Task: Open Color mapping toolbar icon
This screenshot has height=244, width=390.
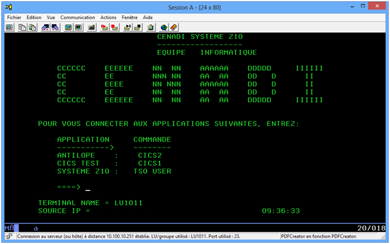Action: point(78,27)
